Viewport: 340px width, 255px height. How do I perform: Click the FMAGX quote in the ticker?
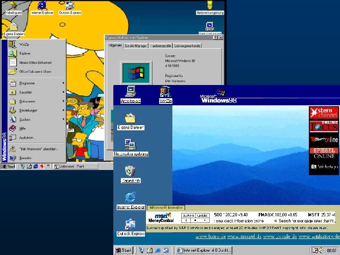[278, 215]
